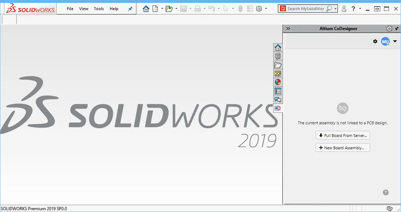
Task: Click the Help question mark in title bar
Action: pos(353,9)
